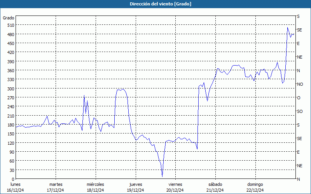
Task: Select the date 18/12/24
Action: (95, 190)
